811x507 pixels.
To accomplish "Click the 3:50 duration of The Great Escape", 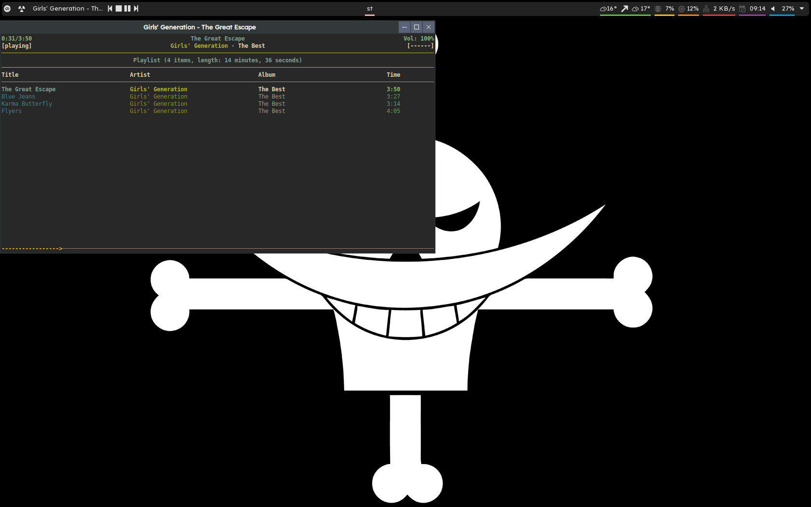I will click(393, 89).
